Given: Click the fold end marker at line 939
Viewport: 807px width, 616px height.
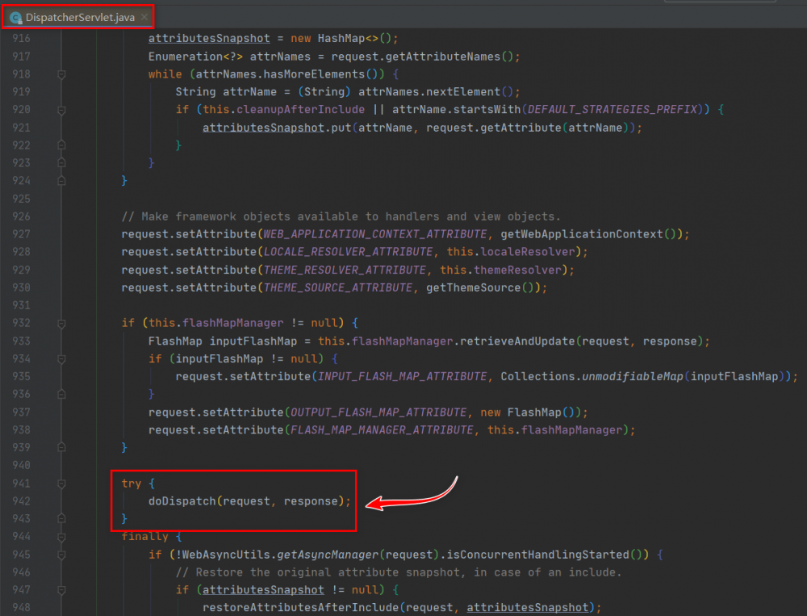Looking at the screenshot, I should (x=61, y=447).
